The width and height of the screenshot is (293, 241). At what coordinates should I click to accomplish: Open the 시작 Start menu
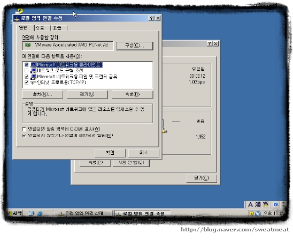coord(15,213)
